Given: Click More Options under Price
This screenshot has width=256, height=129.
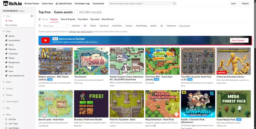Looking at the screenshot, I should [x=11, y=25].
